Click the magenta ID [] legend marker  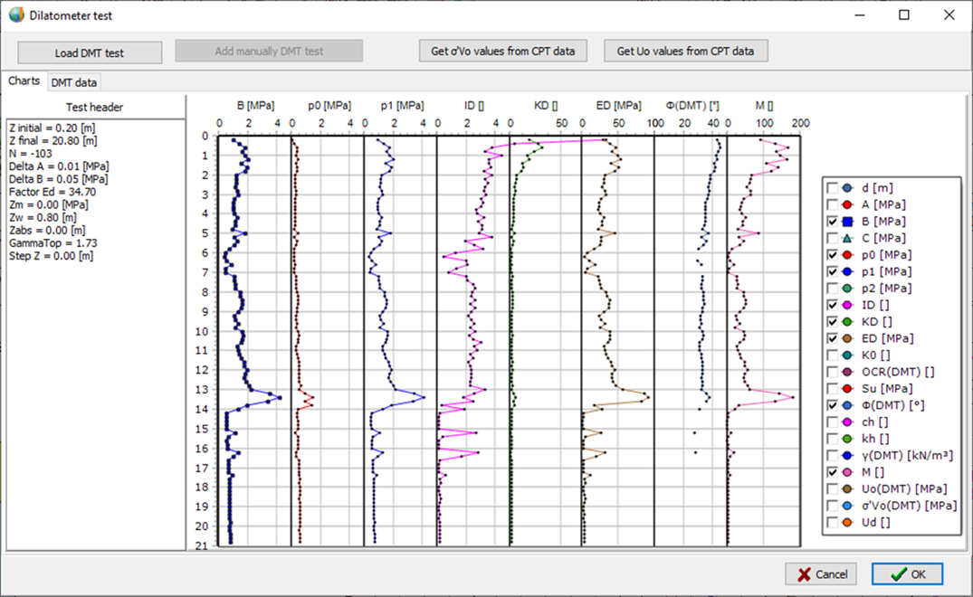pos(848,305)
